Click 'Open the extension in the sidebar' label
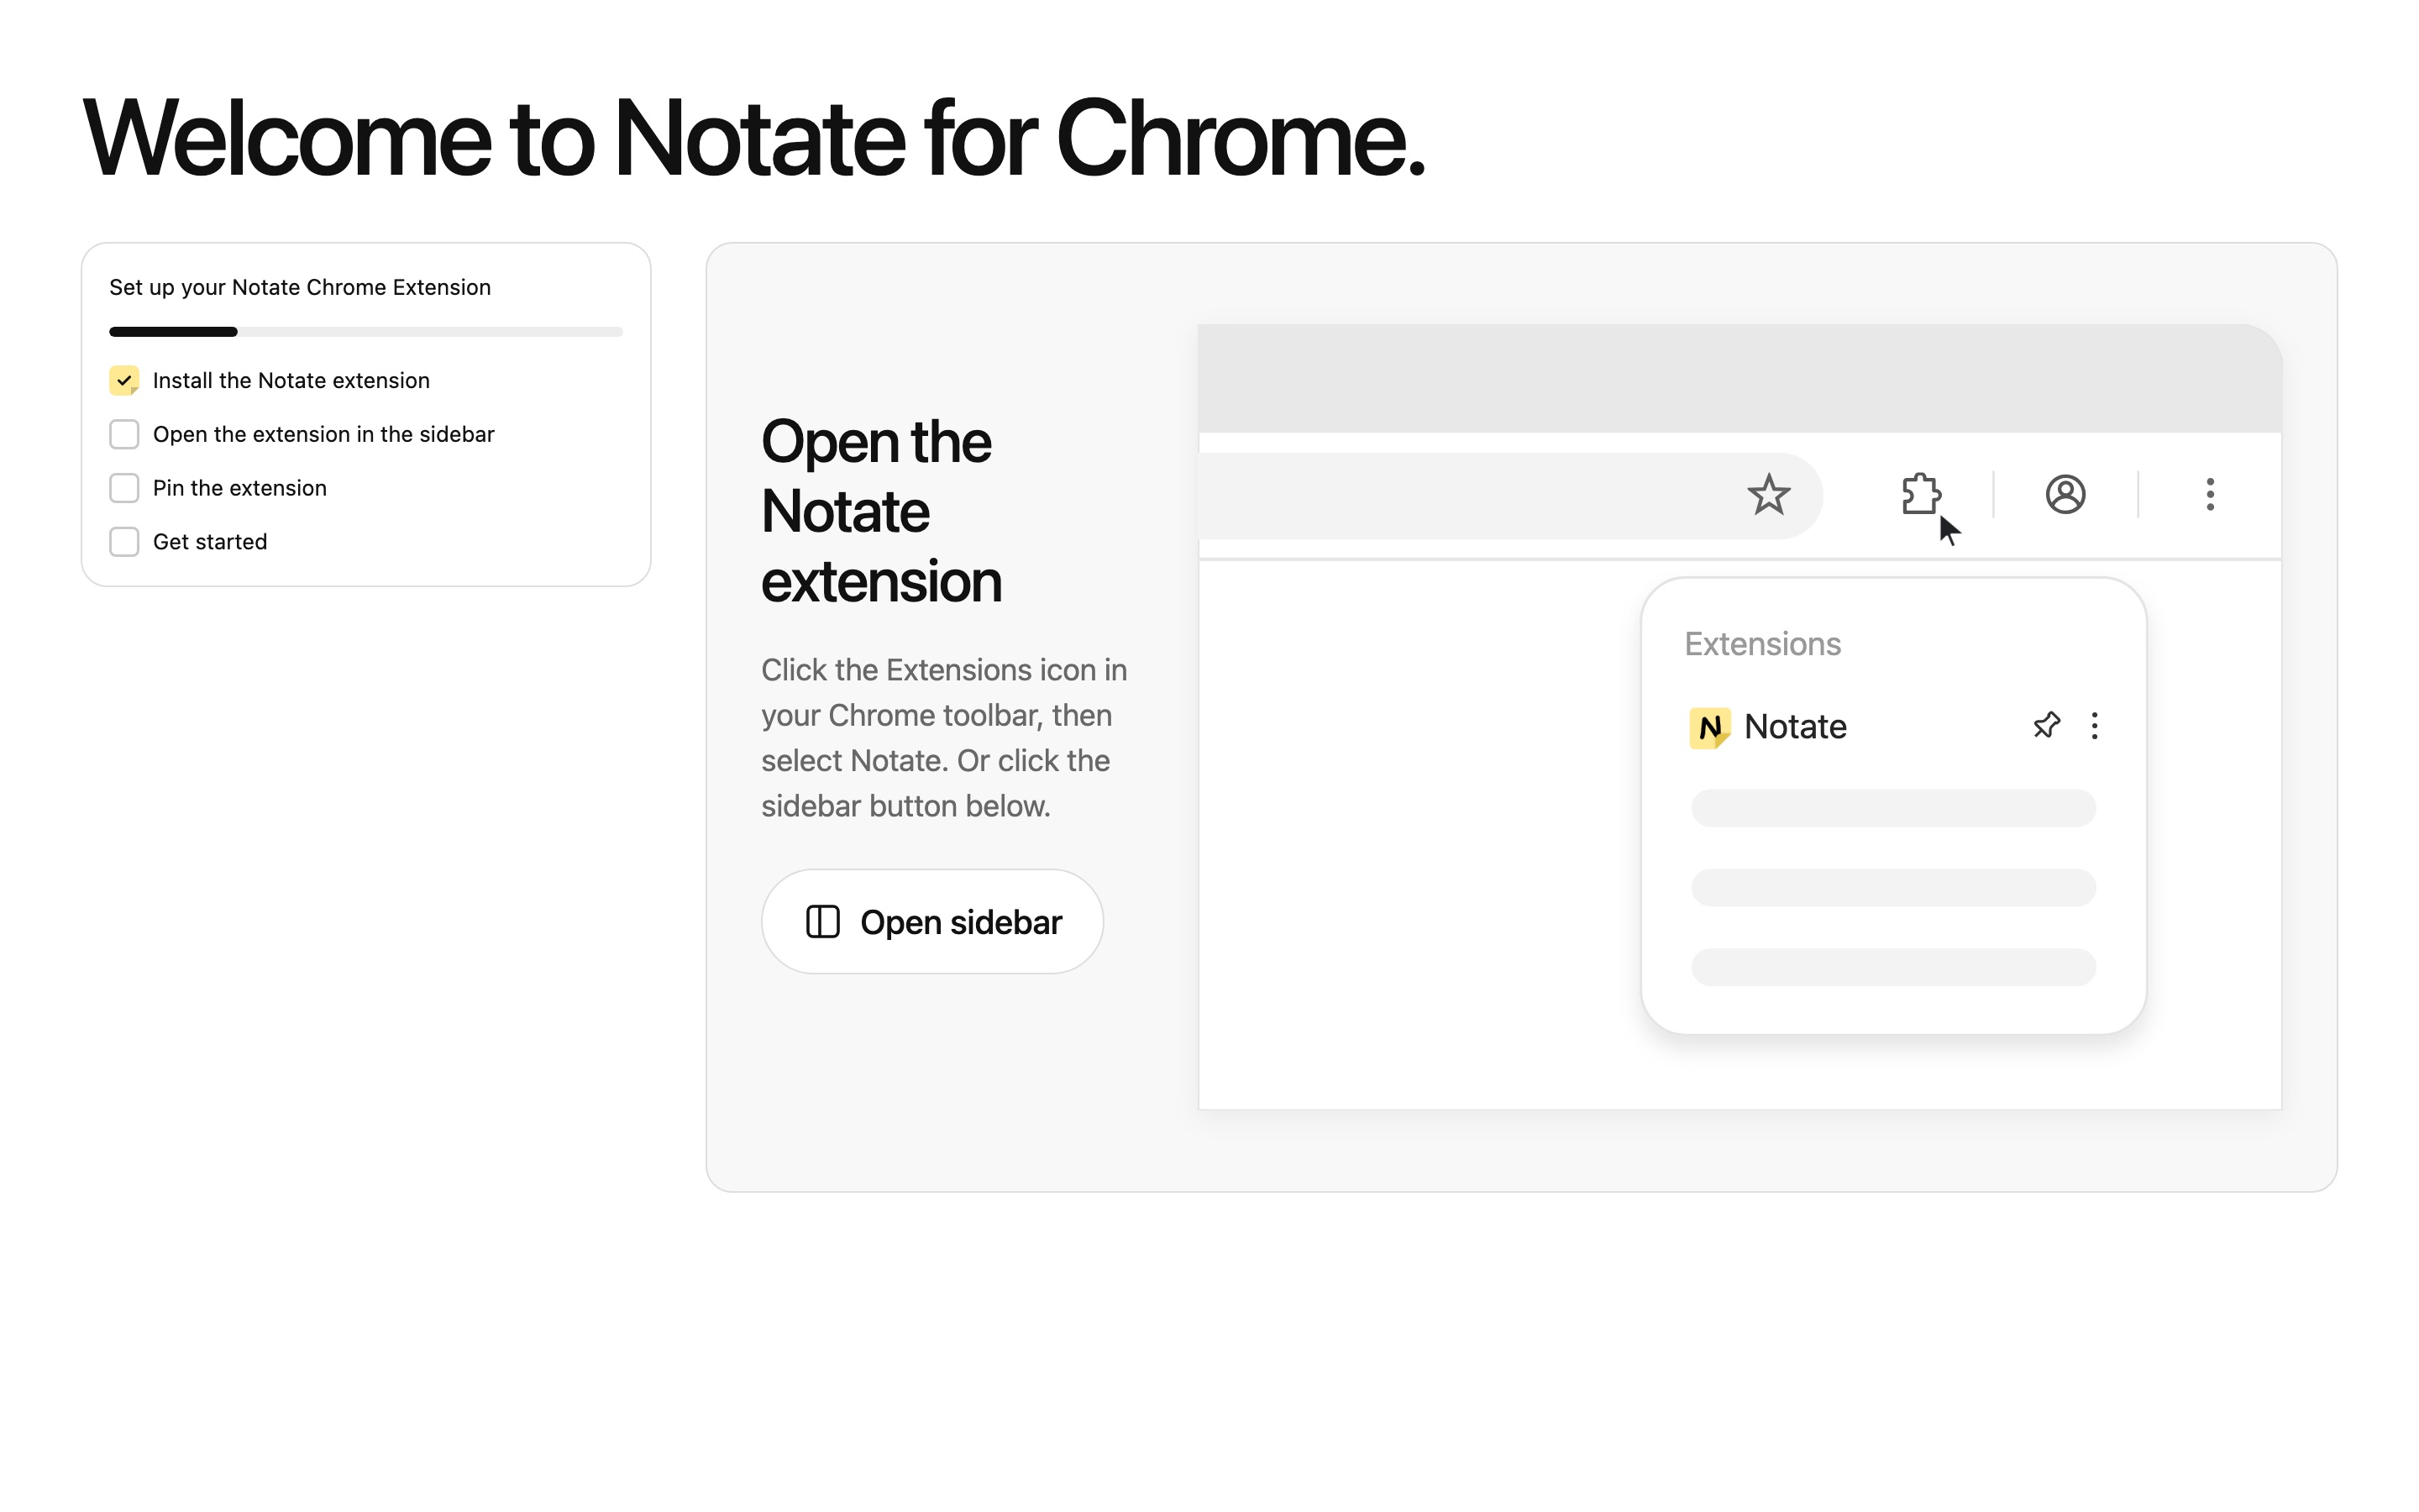2419x1512 pixels. point(324,434)
